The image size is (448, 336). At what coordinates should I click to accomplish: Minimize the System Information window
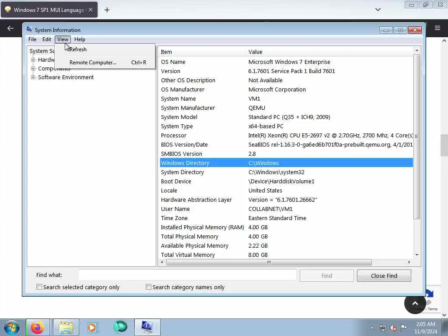click(x=386, y=30)
